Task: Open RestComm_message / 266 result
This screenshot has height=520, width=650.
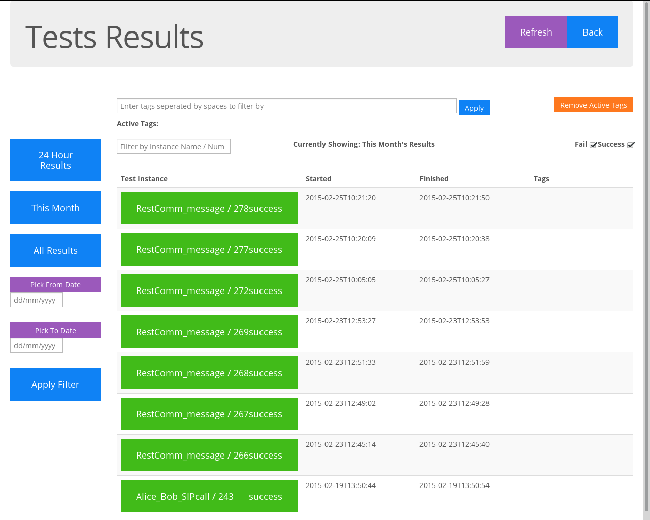Action: point(209,455)
